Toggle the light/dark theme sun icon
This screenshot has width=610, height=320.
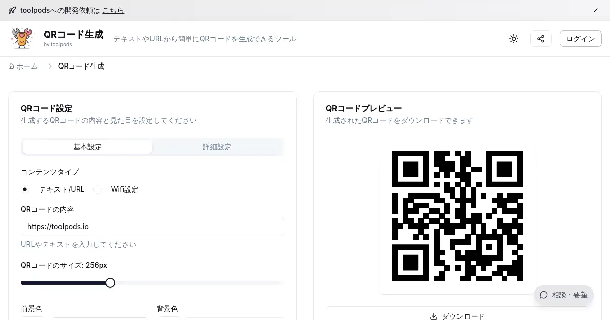[x=514, y=39]
